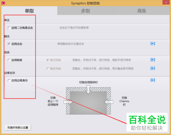
Task: Click the 触击 section heading
Action: 7,36
